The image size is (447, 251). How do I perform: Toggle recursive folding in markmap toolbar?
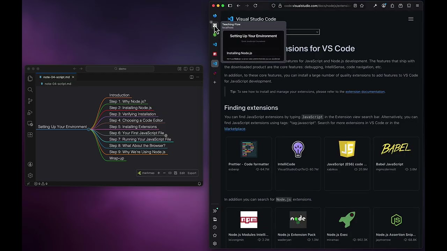coord(175,173)
